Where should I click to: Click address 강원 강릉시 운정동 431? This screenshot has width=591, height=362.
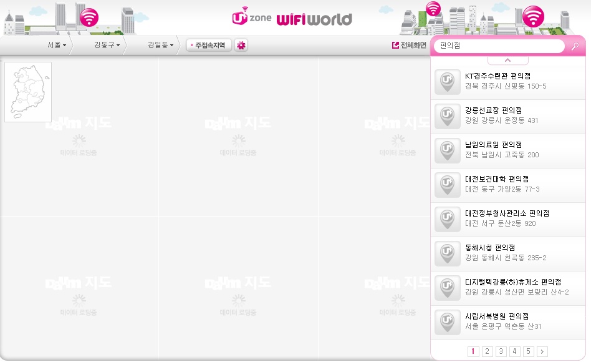[x=501, y=121]
